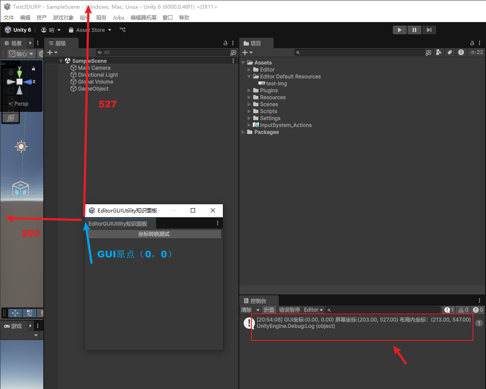Image resolution: width=486 pixels, height=389 pixels.
Task: Open the SampleScene three-dot menu
Action: (x=233, y=61)
